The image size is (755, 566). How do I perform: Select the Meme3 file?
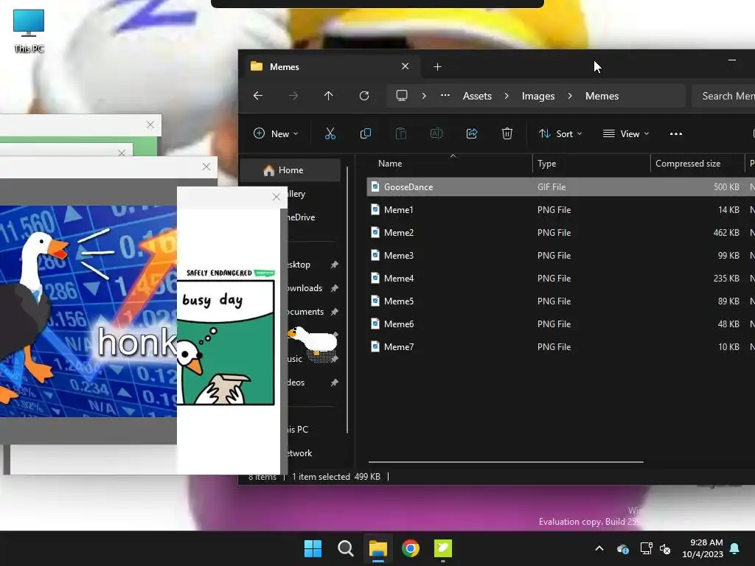point(560,256)
